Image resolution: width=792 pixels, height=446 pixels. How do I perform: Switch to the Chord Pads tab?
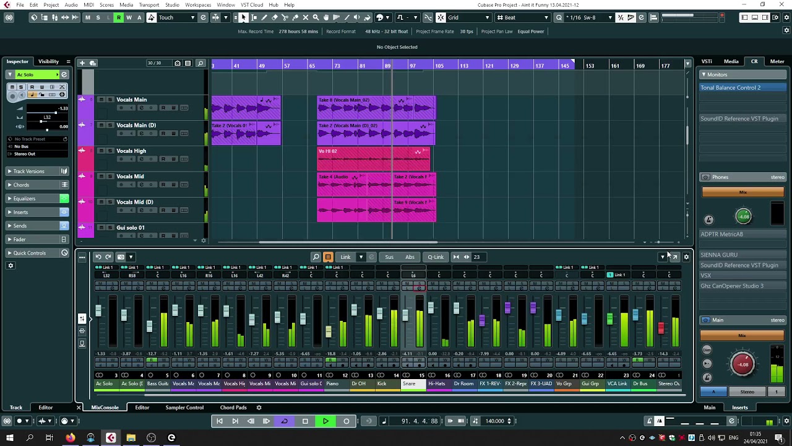point(233,408)
